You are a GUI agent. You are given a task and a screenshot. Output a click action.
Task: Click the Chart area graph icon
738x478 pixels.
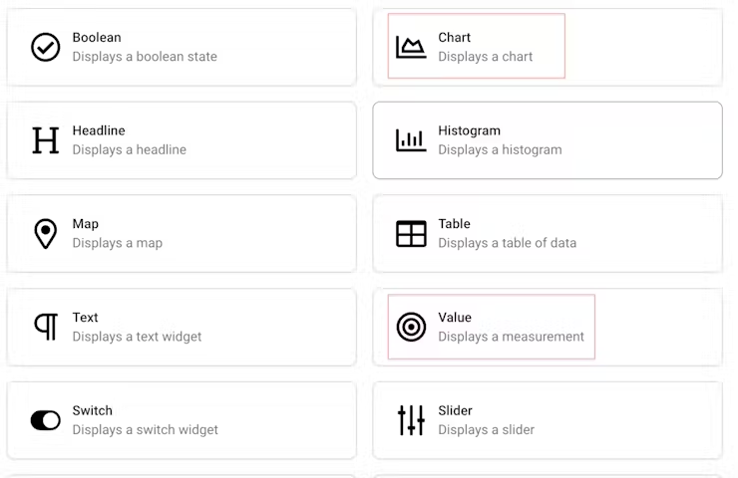click(x=411, y=47)
